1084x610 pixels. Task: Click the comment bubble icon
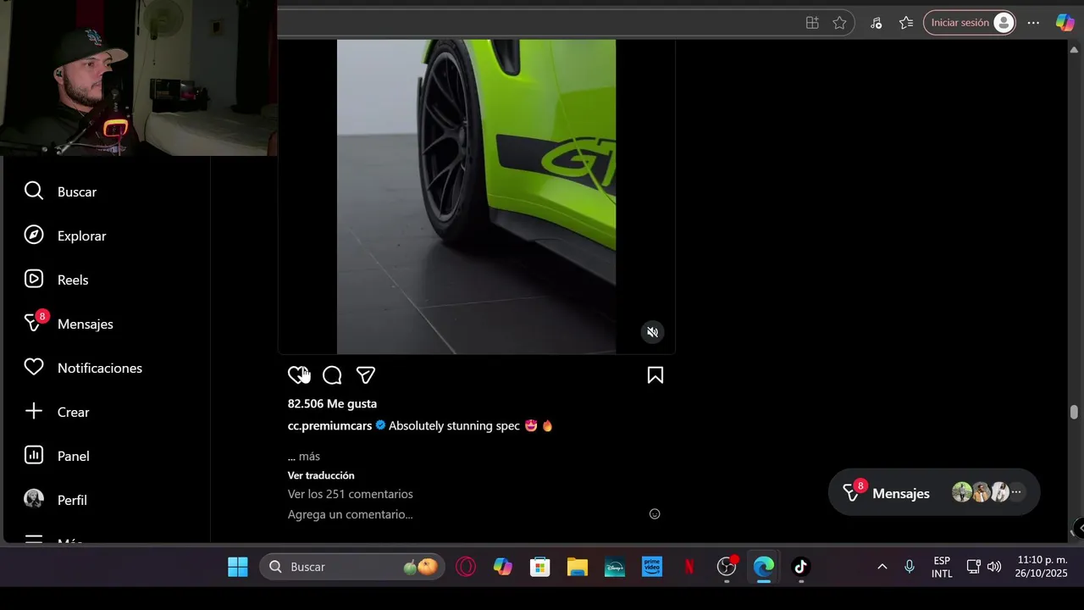tap(332, 375)
